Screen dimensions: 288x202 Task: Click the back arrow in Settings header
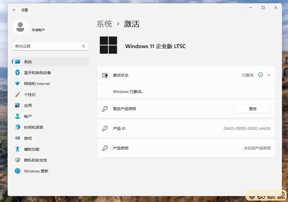pos(14,10)
